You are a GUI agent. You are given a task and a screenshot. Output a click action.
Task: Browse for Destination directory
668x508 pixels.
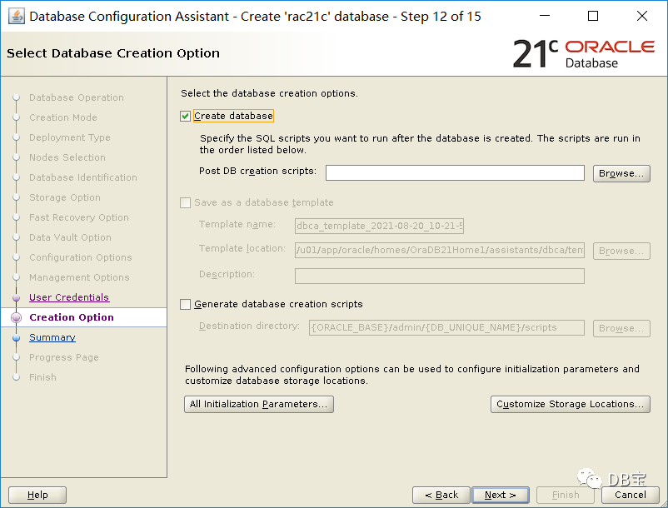click(621, 328)
